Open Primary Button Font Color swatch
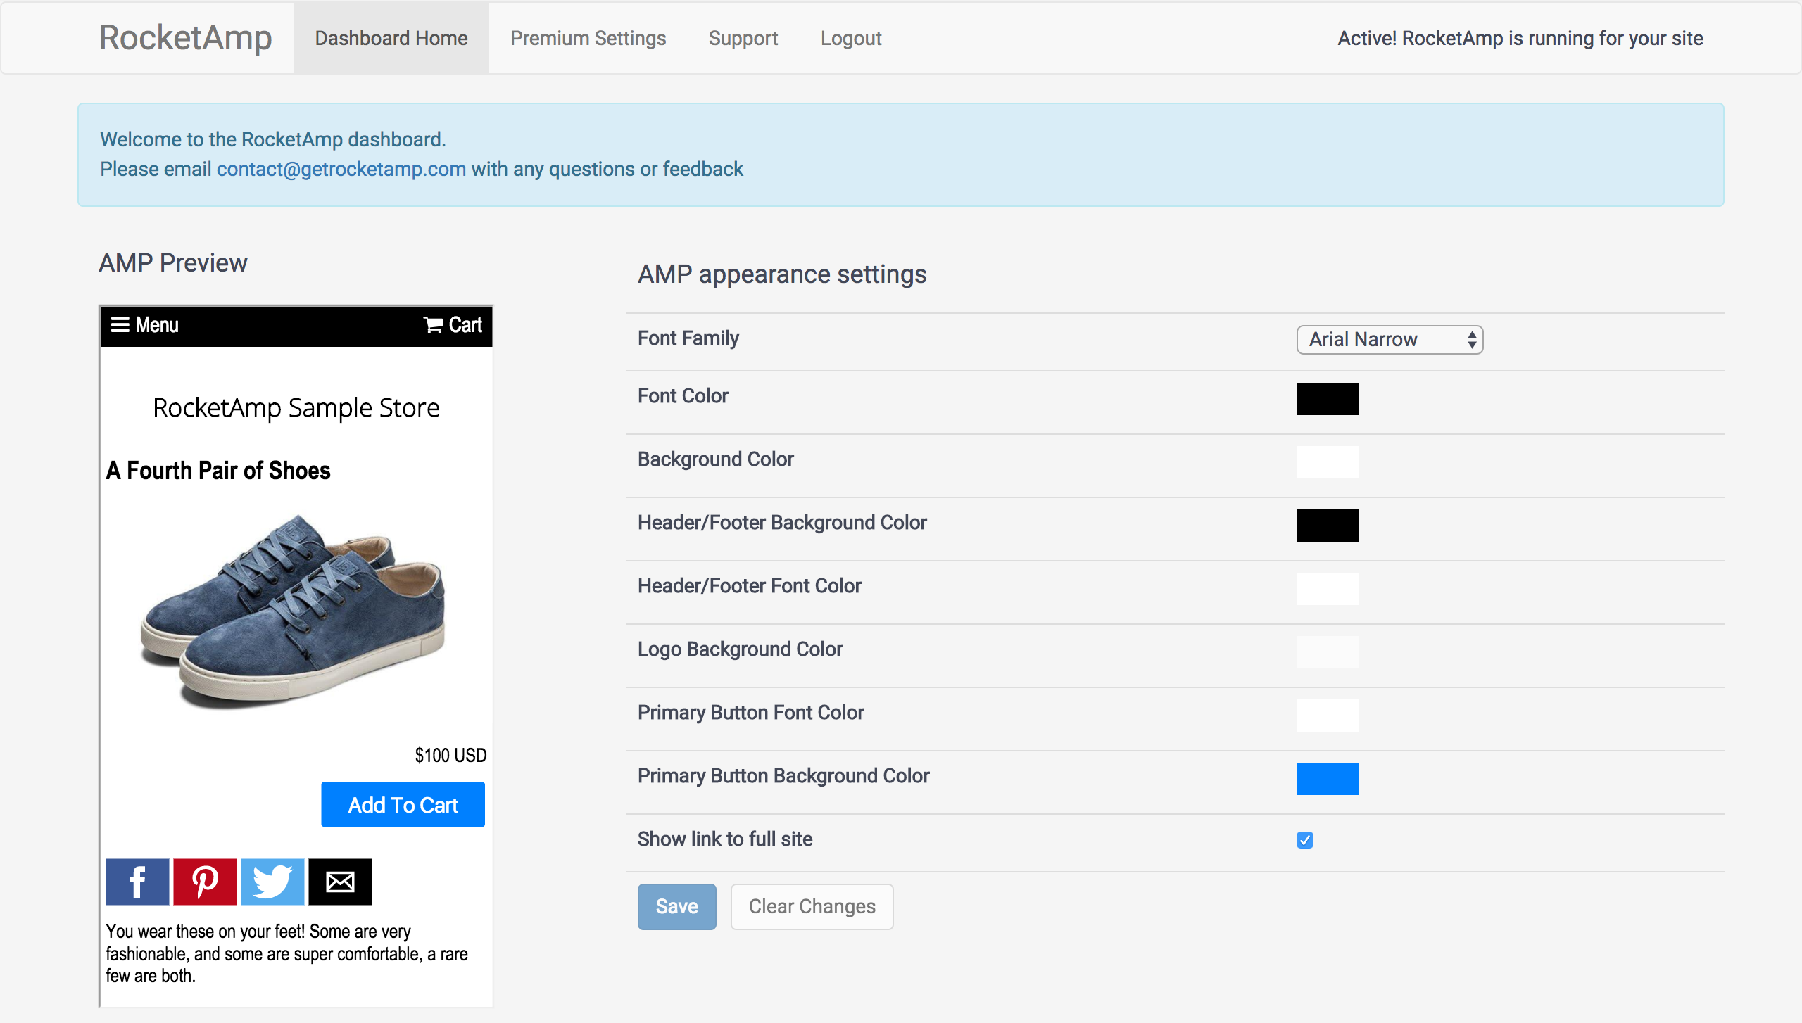1802x1023 pixels. tap(1327, 716)
